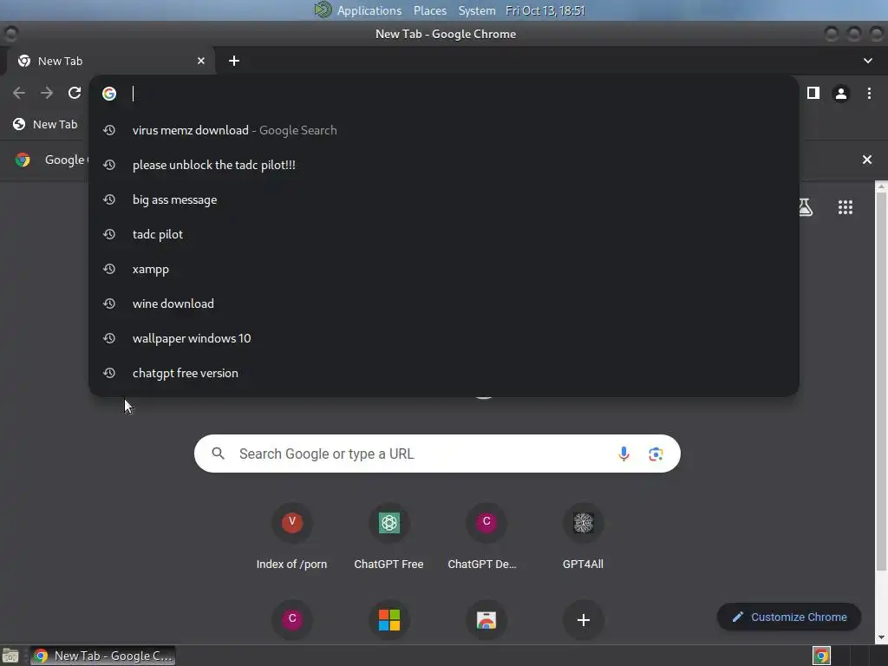The width and height of the screenshot is (888, 666).
Task: Click the Reload page icon
Action: pos(75,93)
